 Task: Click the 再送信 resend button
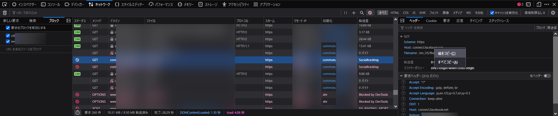click(x=552, y=28)
